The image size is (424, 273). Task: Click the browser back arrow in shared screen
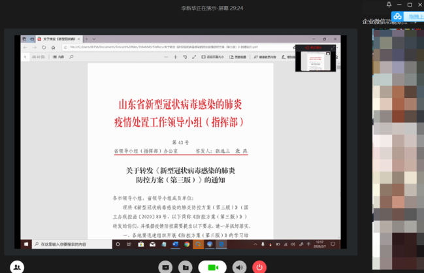(26, 48)
